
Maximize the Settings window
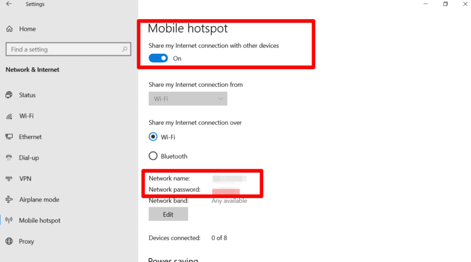pos(445,4)
